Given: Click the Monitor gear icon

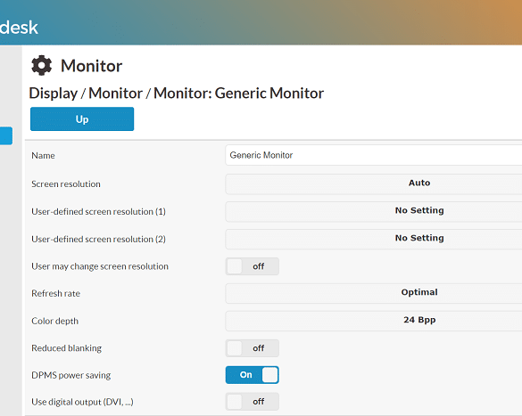Looking at the screenshot, I should (42, 65).
